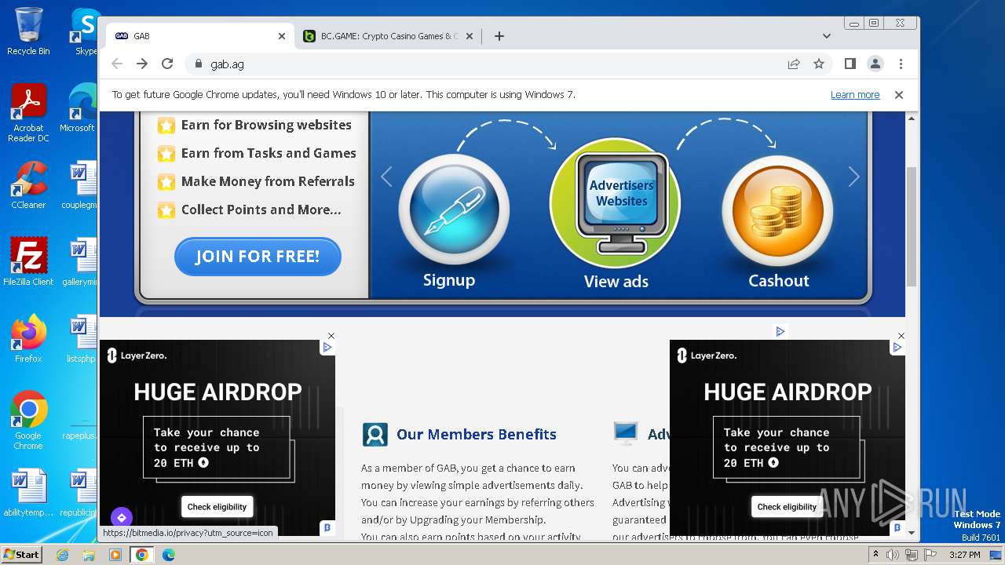Click Earn for Browsing websites text
This screenshot has height=565, width=1005.
[x=266, y=125]
